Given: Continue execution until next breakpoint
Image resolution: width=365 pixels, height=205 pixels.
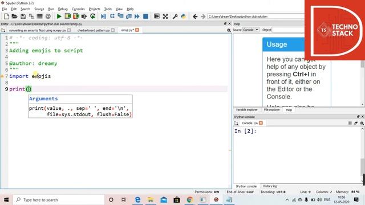Looking at the screenshot, I should (137, 17).
